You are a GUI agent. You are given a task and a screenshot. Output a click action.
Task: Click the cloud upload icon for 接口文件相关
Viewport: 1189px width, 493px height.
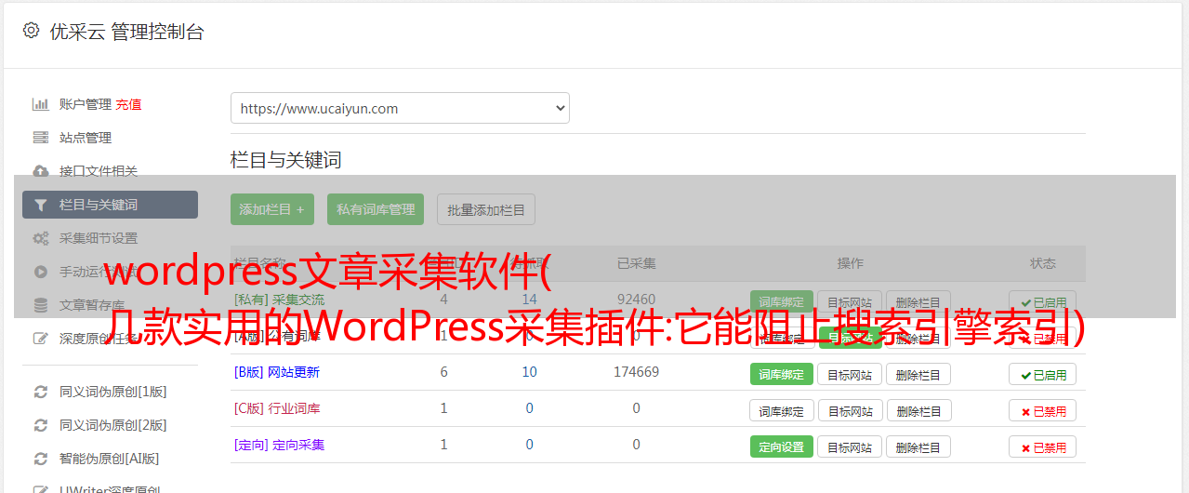click(x=40, y=171)
